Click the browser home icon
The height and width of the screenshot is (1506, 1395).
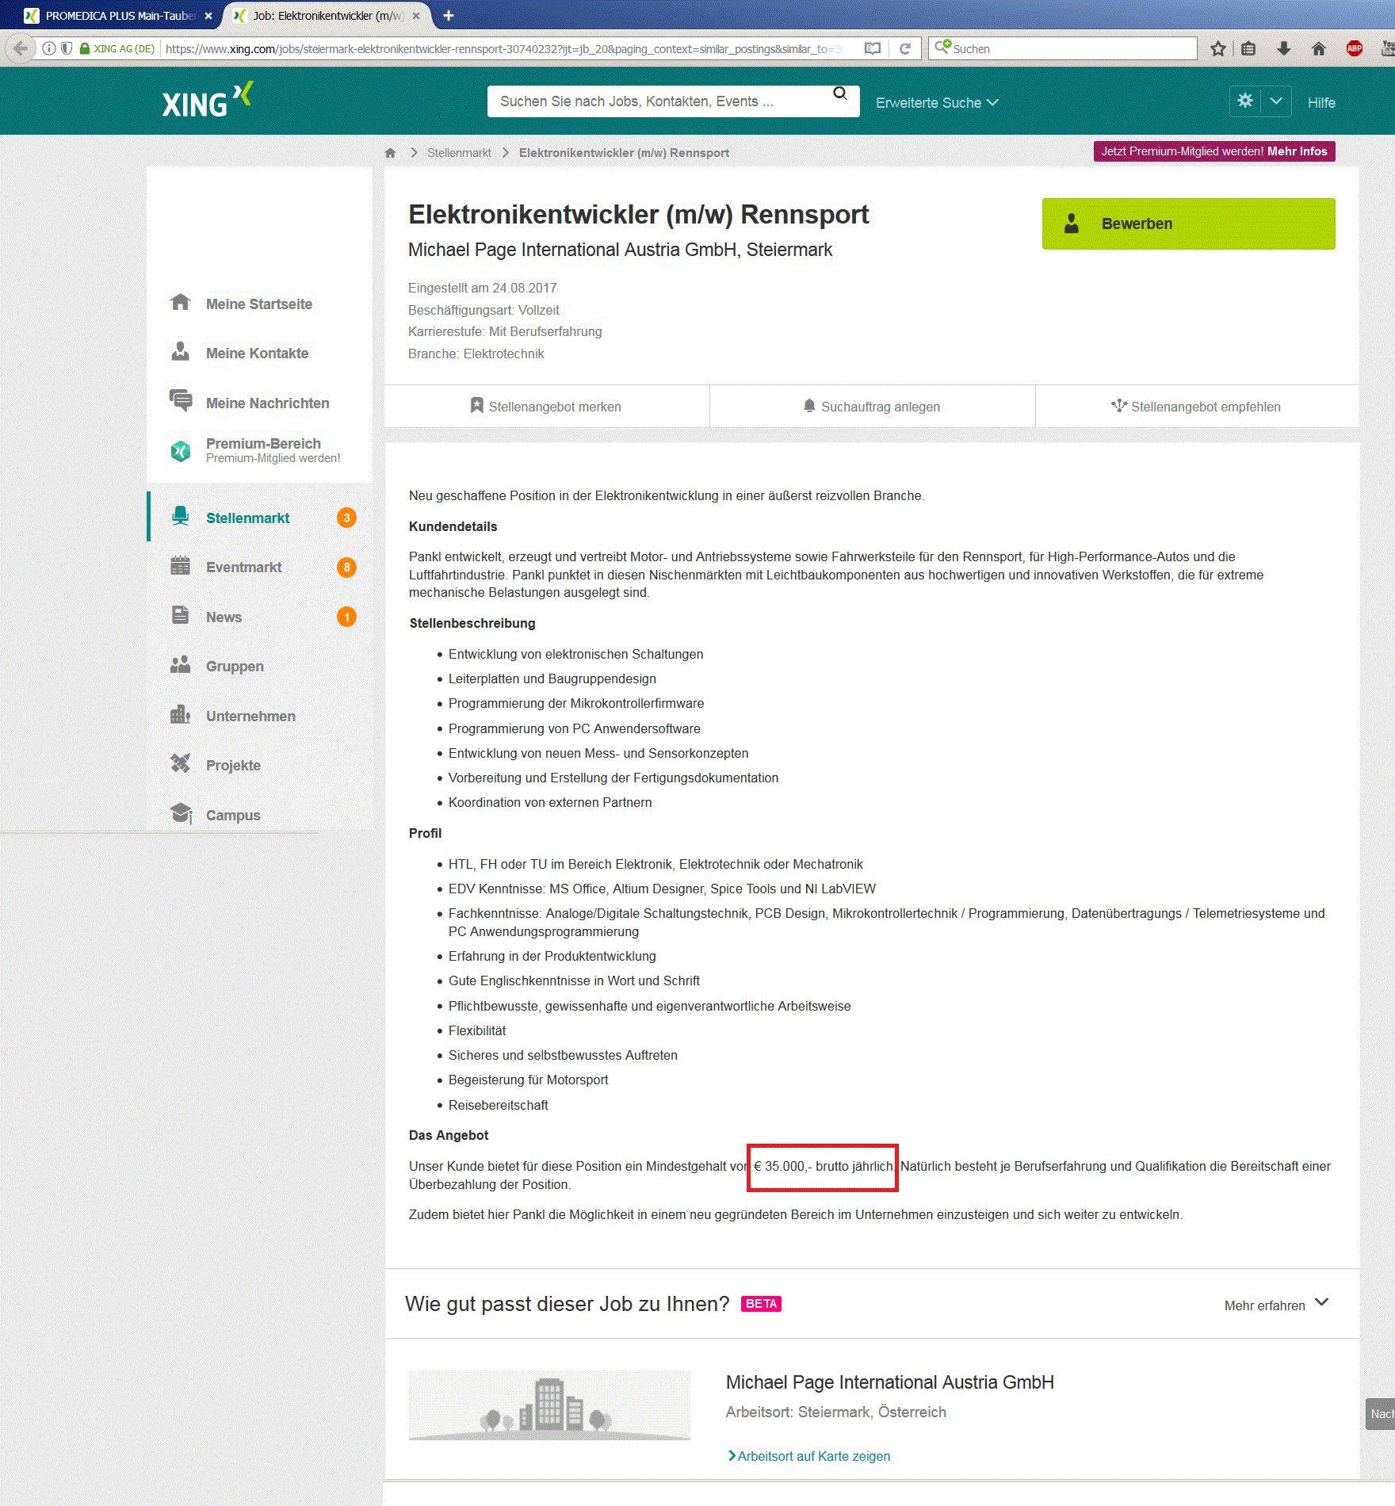(x=1319, y=48)
